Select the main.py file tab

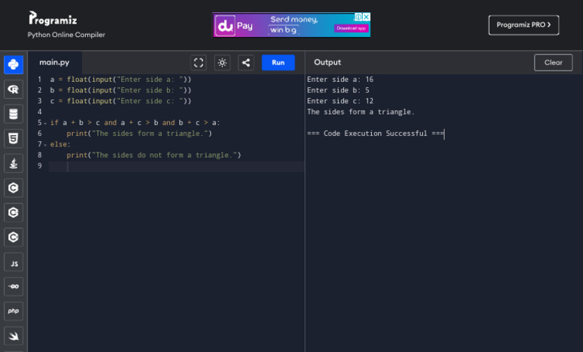(55, 62)
